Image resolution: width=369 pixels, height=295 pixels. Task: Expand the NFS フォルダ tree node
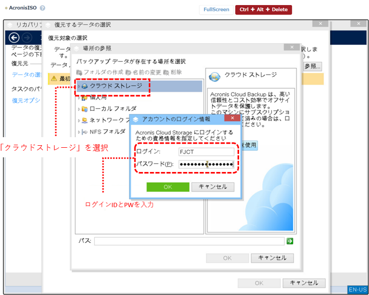point(79,132)
